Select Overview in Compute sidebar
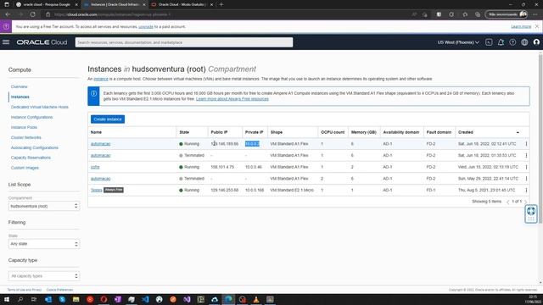 tap(19, 86)
